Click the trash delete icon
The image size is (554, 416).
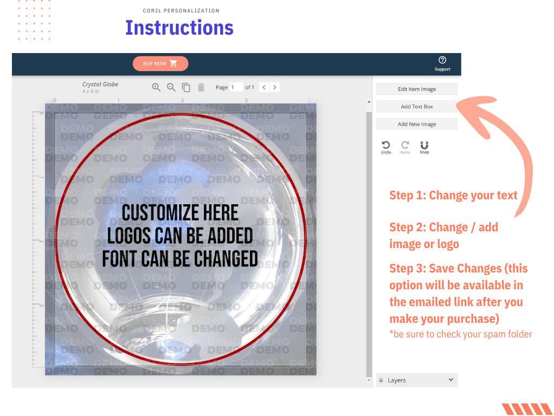coord(201,87)
